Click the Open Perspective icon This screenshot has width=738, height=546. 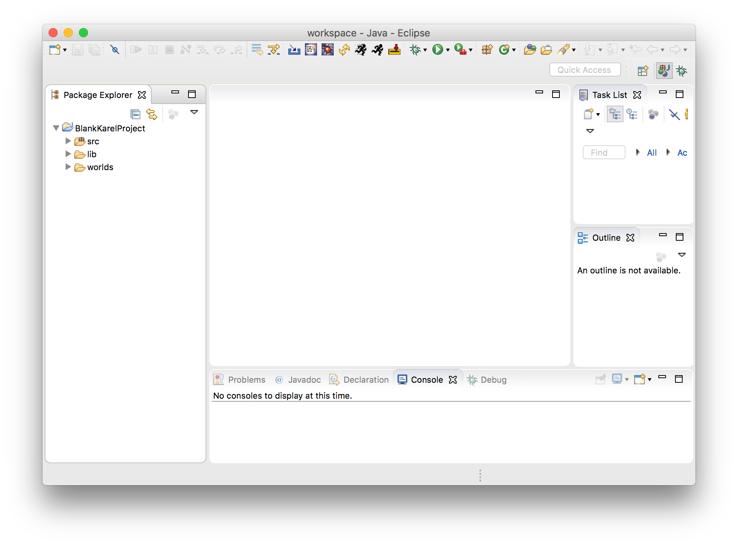pyautogui.click(x=643, y=71)
